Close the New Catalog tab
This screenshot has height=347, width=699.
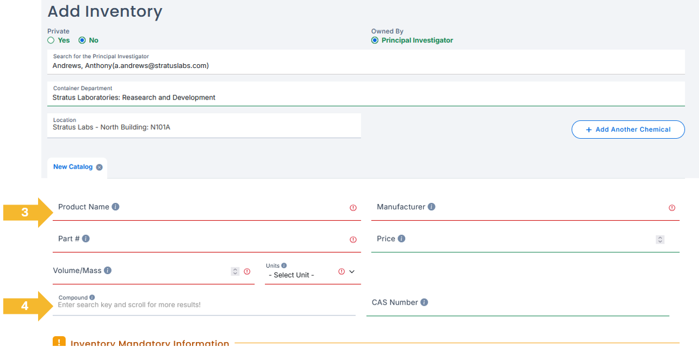99,168
